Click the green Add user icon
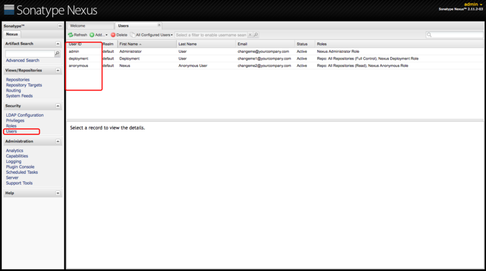Viewport: 486px width, 271px height. point(92,35)
